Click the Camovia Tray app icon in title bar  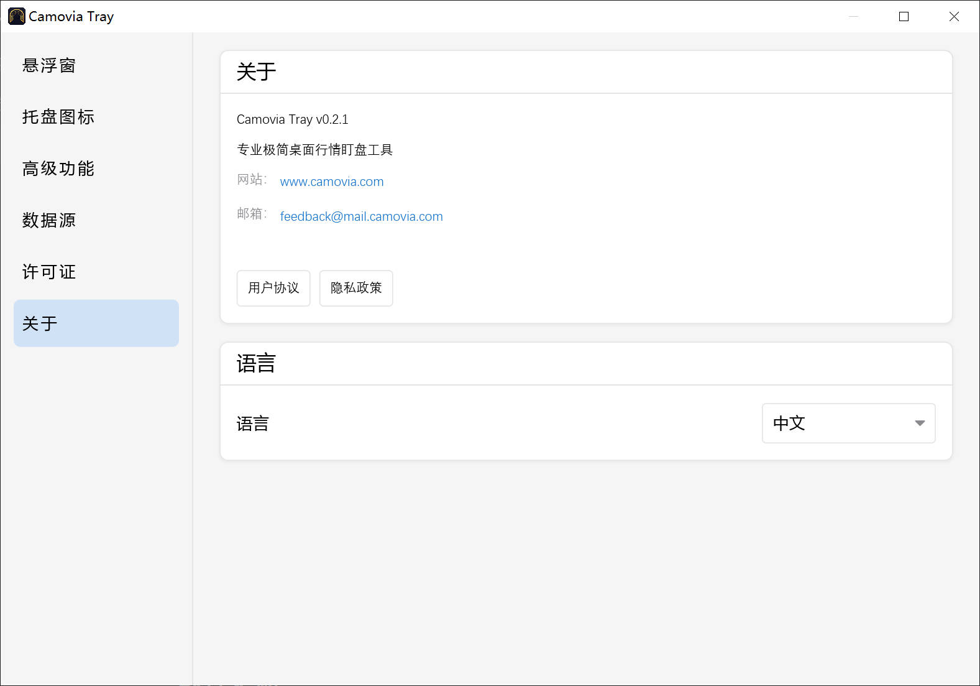(17, 16)
